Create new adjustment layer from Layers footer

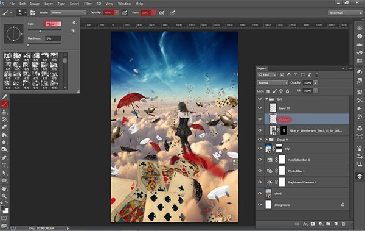(321, 224)
